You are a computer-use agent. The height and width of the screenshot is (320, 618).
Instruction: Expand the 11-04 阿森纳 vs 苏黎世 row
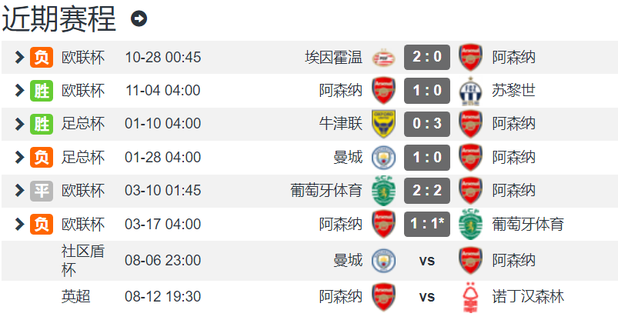coord(20,91)
